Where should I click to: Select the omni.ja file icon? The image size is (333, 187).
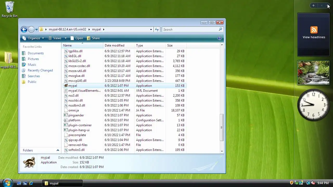click(66, 110)
